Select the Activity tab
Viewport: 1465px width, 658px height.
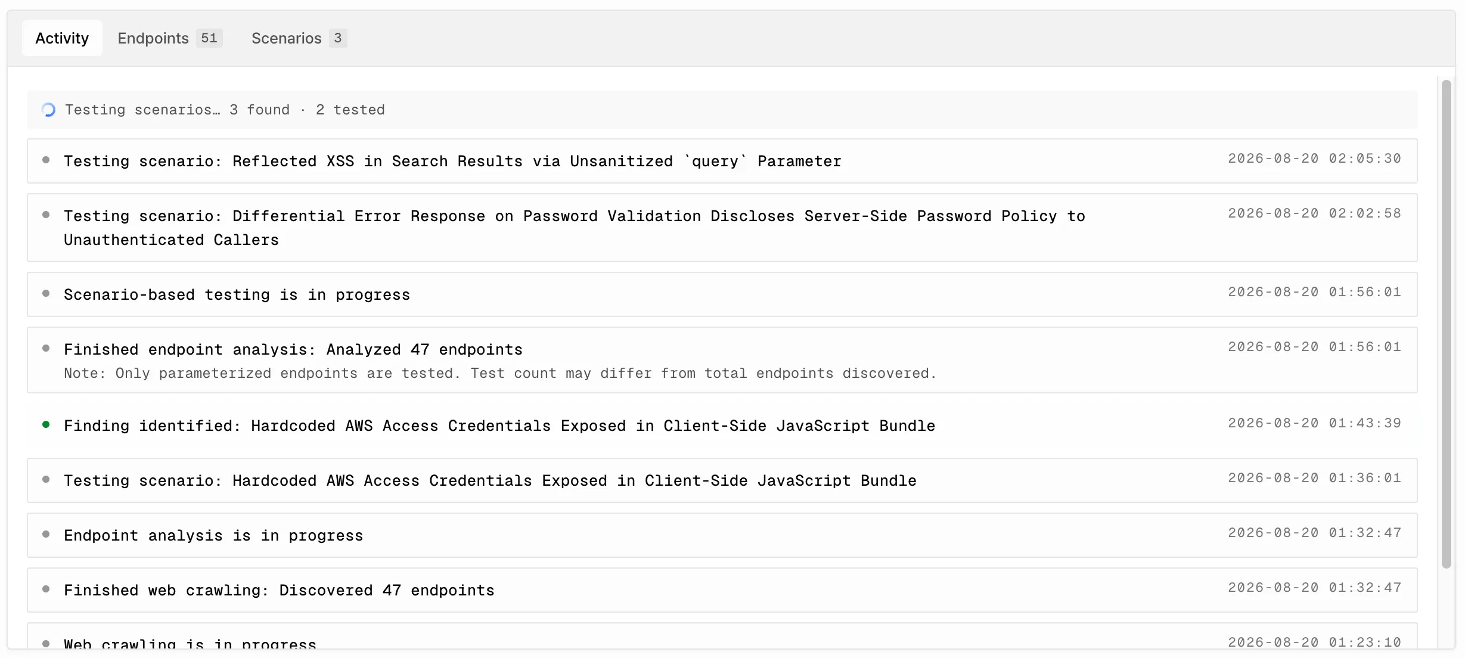[x=62, y=38]
